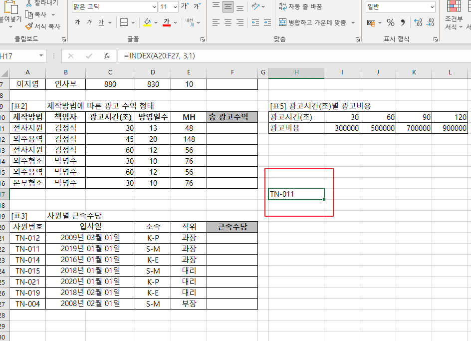
Task: Increase decimal places
Action: [x=418, y=22]
